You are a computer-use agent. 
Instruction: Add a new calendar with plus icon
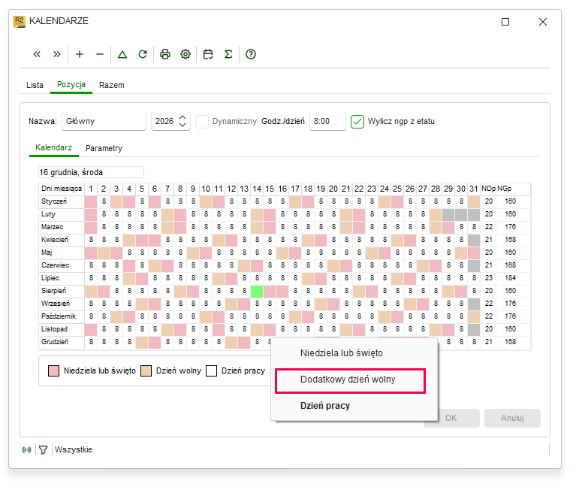click(80, 54)
